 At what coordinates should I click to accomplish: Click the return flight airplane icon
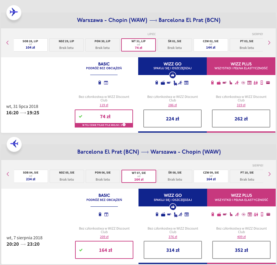14,144
